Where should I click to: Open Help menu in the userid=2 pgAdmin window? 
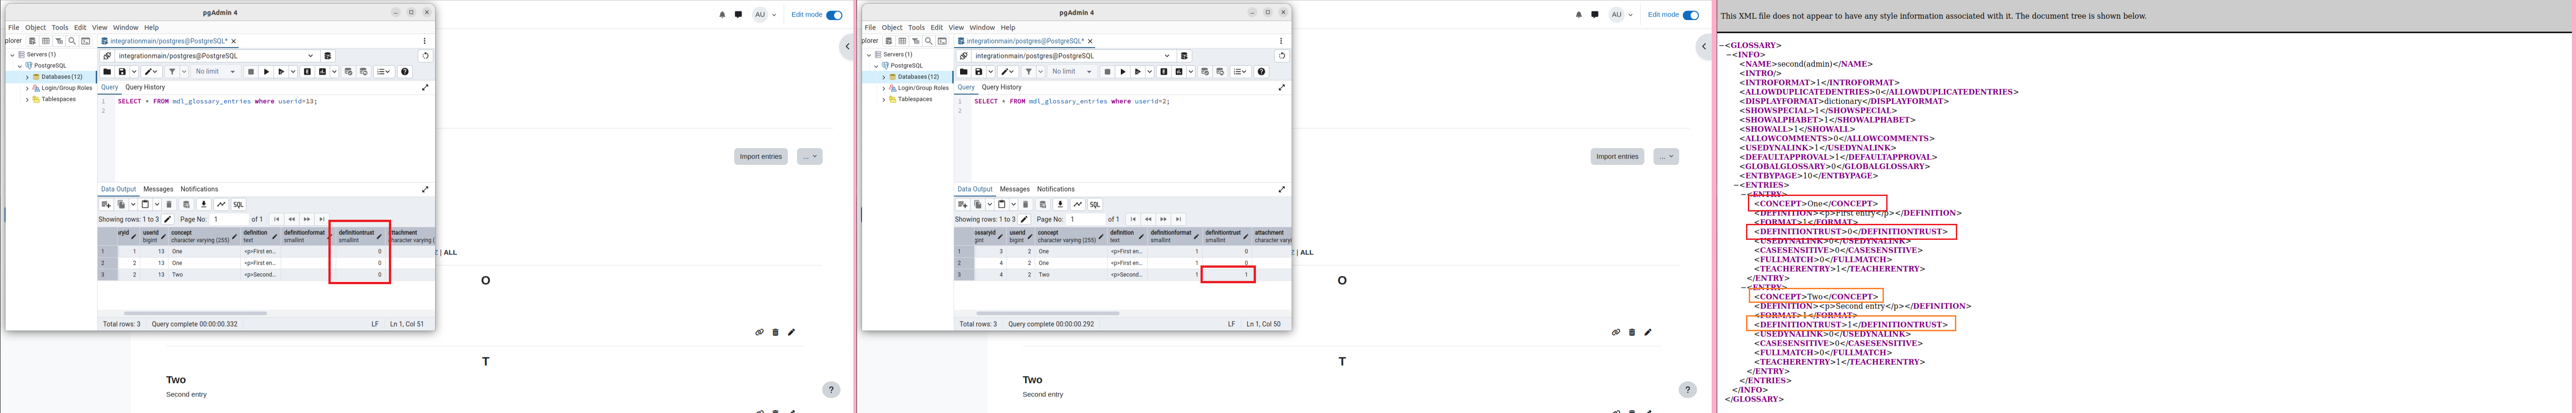coord(1008,28)
